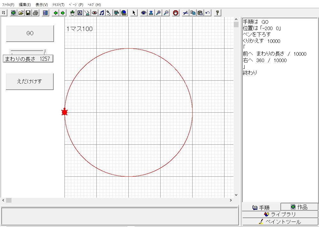Viewport: 319px width, 227px height.
Task: Open the ライブラリ panel tab
Action: (280, 214)
